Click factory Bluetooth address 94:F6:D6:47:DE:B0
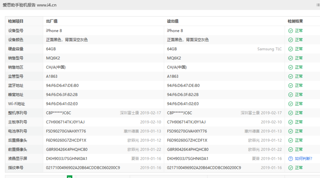The width and height of the screenshot is (320, 178). pyautogui.click(x=62, y=86)
